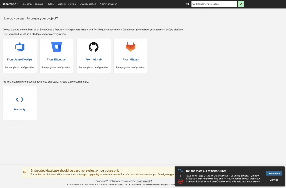The image size is (286, 188).
Task: Select From Bitbucket
Action: (x=56, y=59)
